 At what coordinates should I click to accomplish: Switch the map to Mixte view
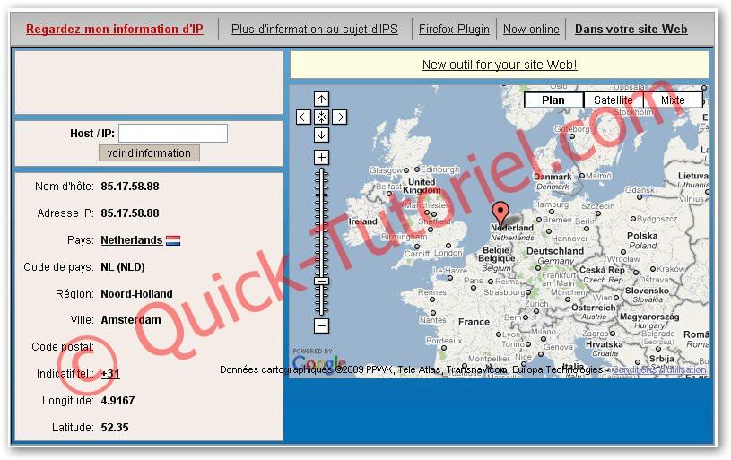(x=673, y=100)
